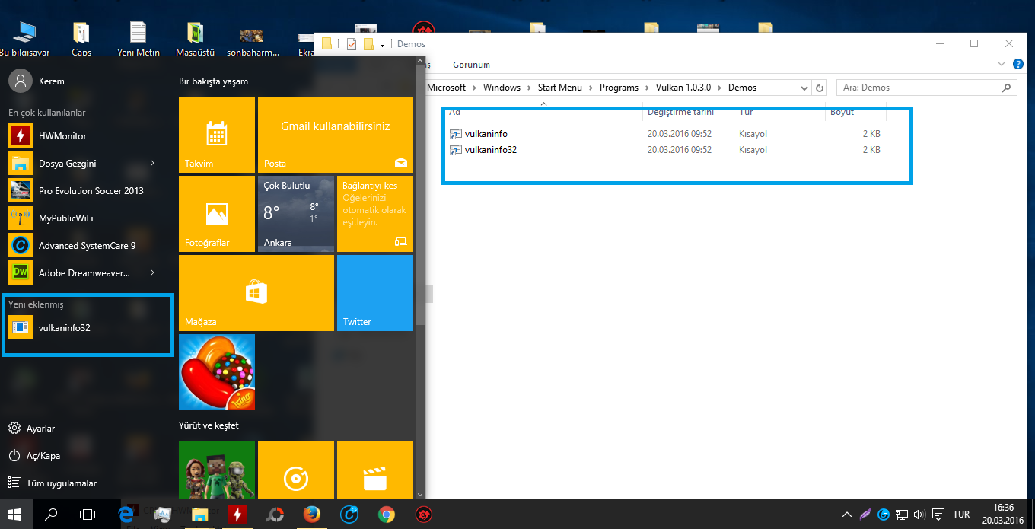
Task: Open Bu bilgisayar desktop icon
Action: click(24, 39)
